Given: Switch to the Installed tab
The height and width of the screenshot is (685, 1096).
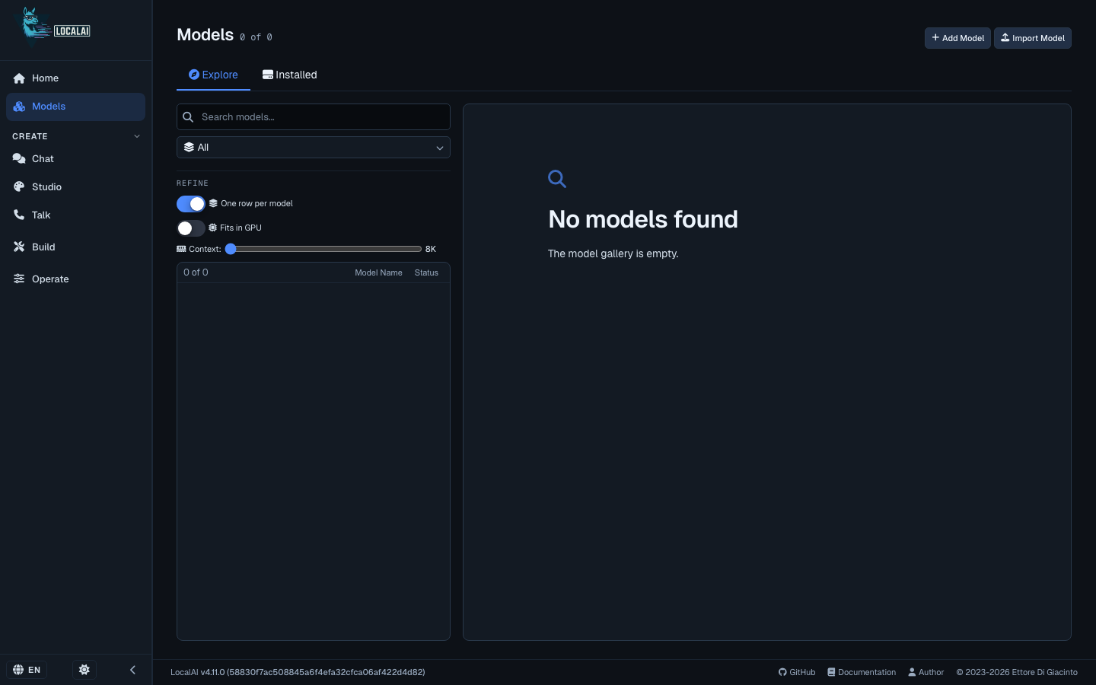Looking at the screenshot, I should pyautogui.click(x=289, y=75).
